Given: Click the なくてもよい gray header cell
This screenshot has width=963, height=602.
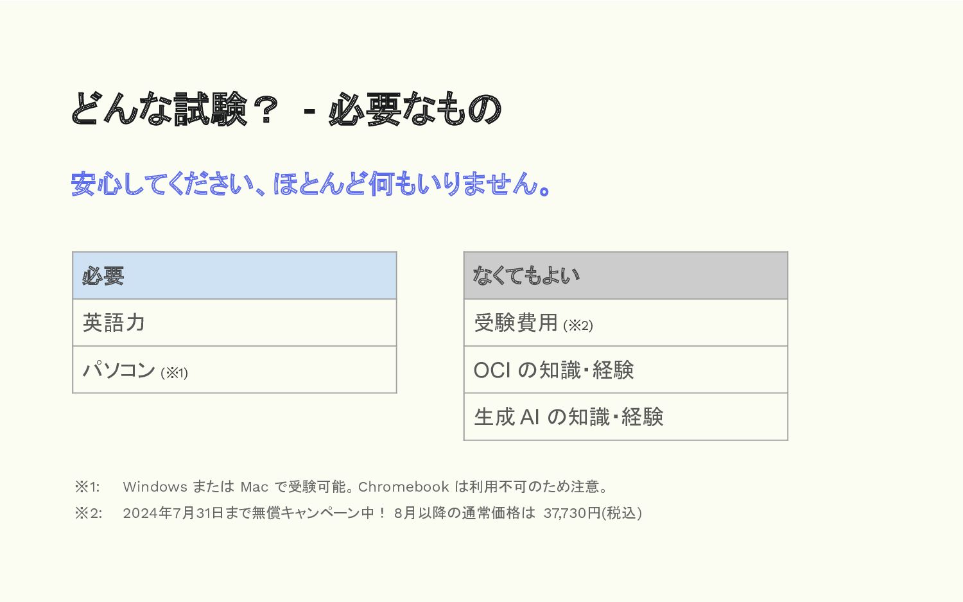Looking at the screenshot, I should [x=625, y=276].
